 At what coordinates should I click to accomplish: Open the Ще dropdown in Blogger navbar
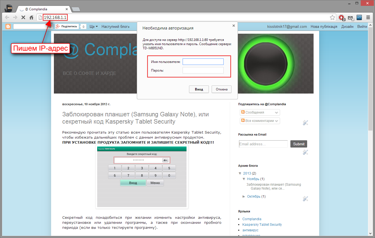pos(94,27)
